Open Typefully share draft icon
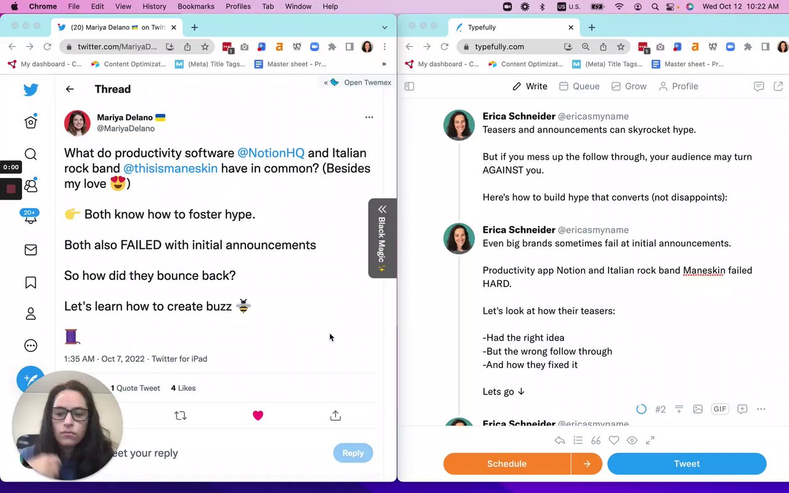This screenshot has width=789, height=493. pos(779,86)
